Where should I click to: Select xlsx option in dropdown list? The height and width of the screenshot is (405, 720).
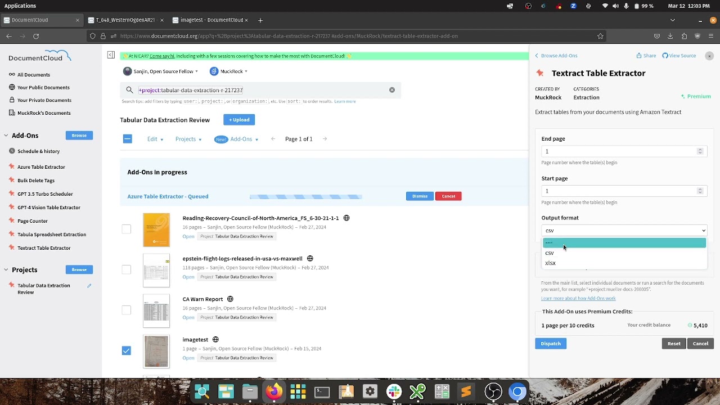(624, 263)
